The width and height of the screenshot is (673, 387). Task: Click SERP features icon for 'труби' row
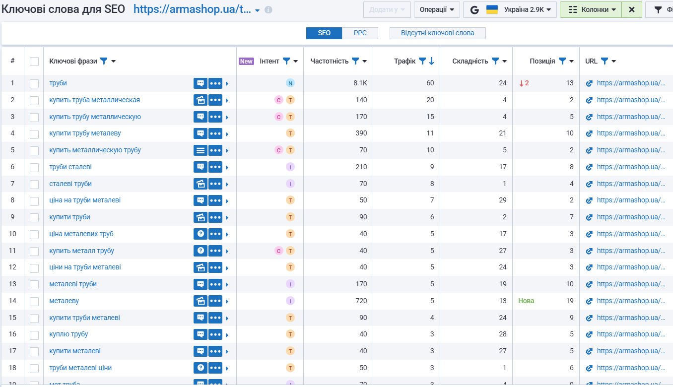201,83
